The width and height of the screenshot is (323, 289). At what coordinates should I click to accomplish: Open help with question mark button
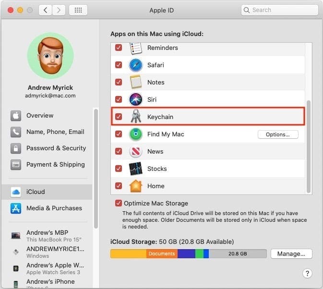307,273
